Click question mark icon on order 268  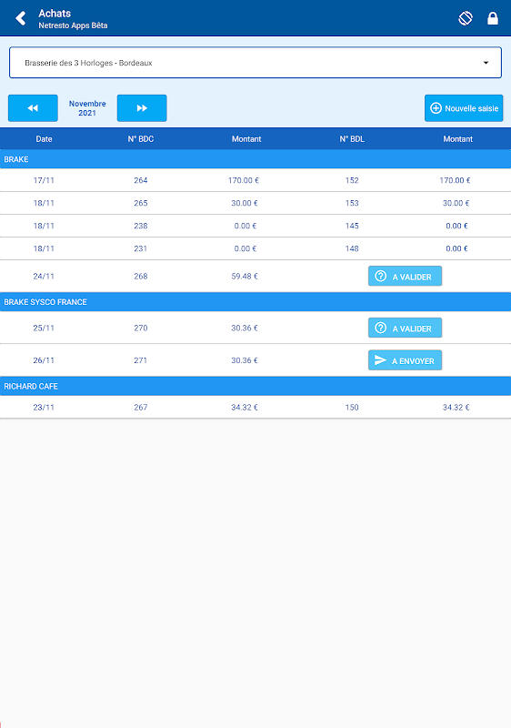(x=381, y=277)
